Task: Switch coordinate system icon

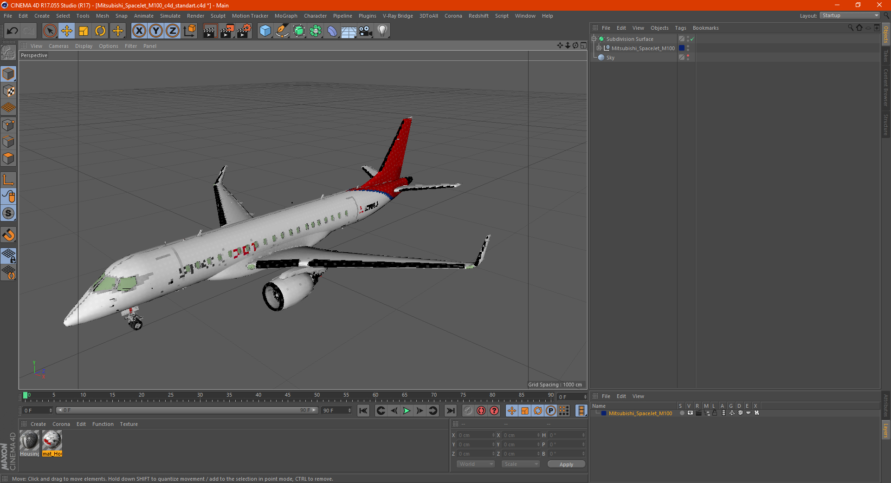Action: [189, 31]
